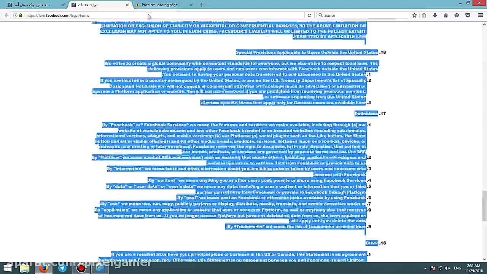Click the green padlock security icon
Image resolution: width=487 pixels, height=274 pixels.
pyautogui.click(x=21, y=15)
